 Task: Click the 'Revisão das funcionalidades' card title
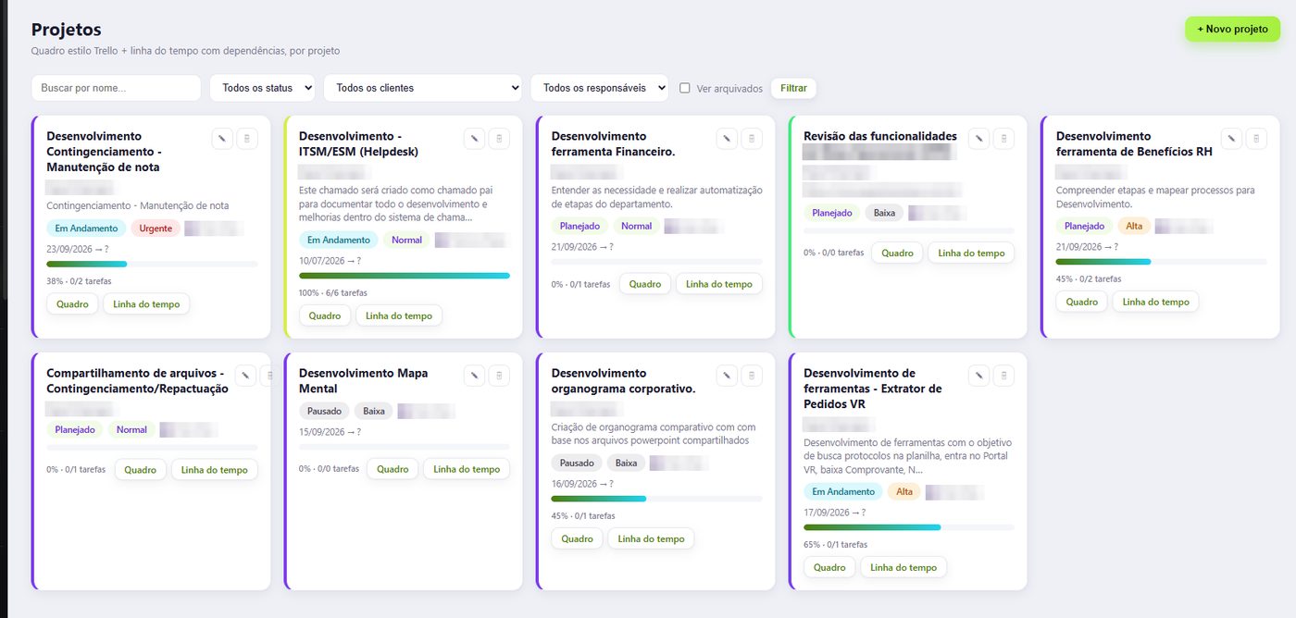pyautogui.click(x=880, y=136)
